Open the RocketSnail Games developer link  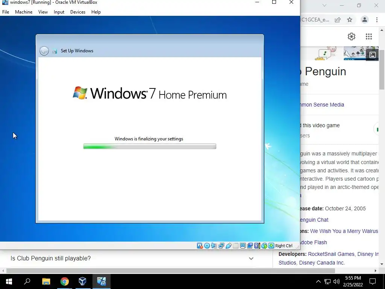pyautogui.click(x=331, y=254)
